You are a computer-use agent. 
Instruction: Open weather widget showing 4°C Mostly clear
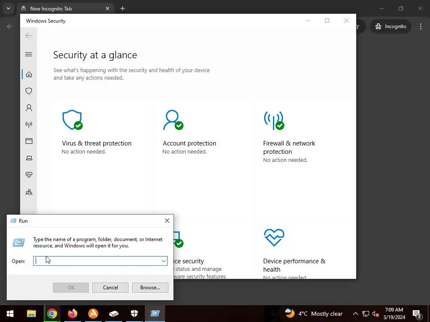(313, 314)
